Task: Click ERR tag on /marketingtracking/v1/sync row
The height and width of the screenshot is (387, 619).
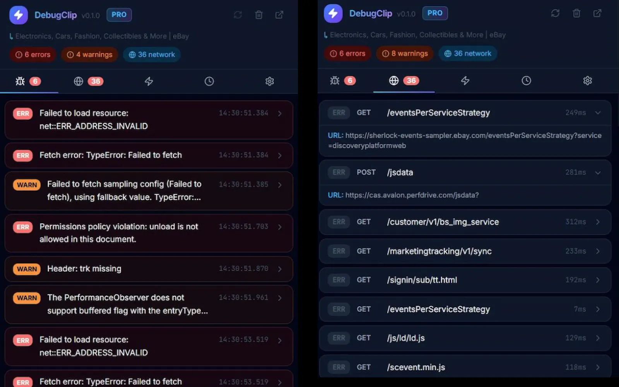Action: (x=339, y=251)
